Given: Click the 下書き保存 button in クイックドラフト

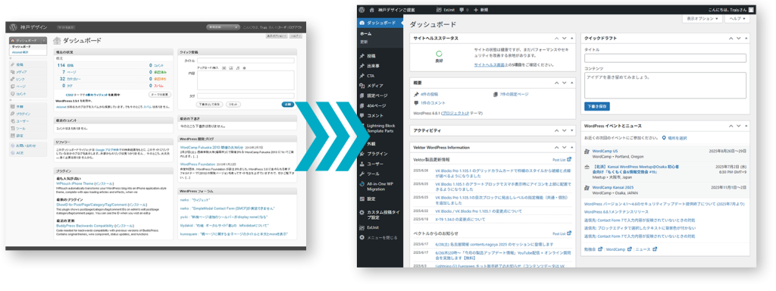Looking at the screenshot, I should click(597, 106).
